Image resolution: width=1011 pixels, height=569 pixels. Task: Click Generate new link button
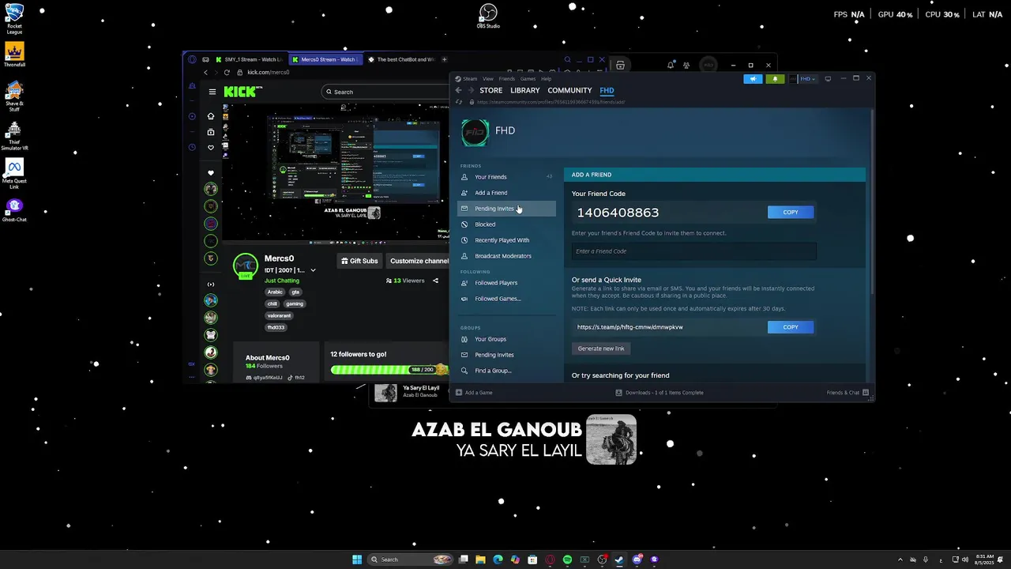pyautogui.click(x=601, y=349)
